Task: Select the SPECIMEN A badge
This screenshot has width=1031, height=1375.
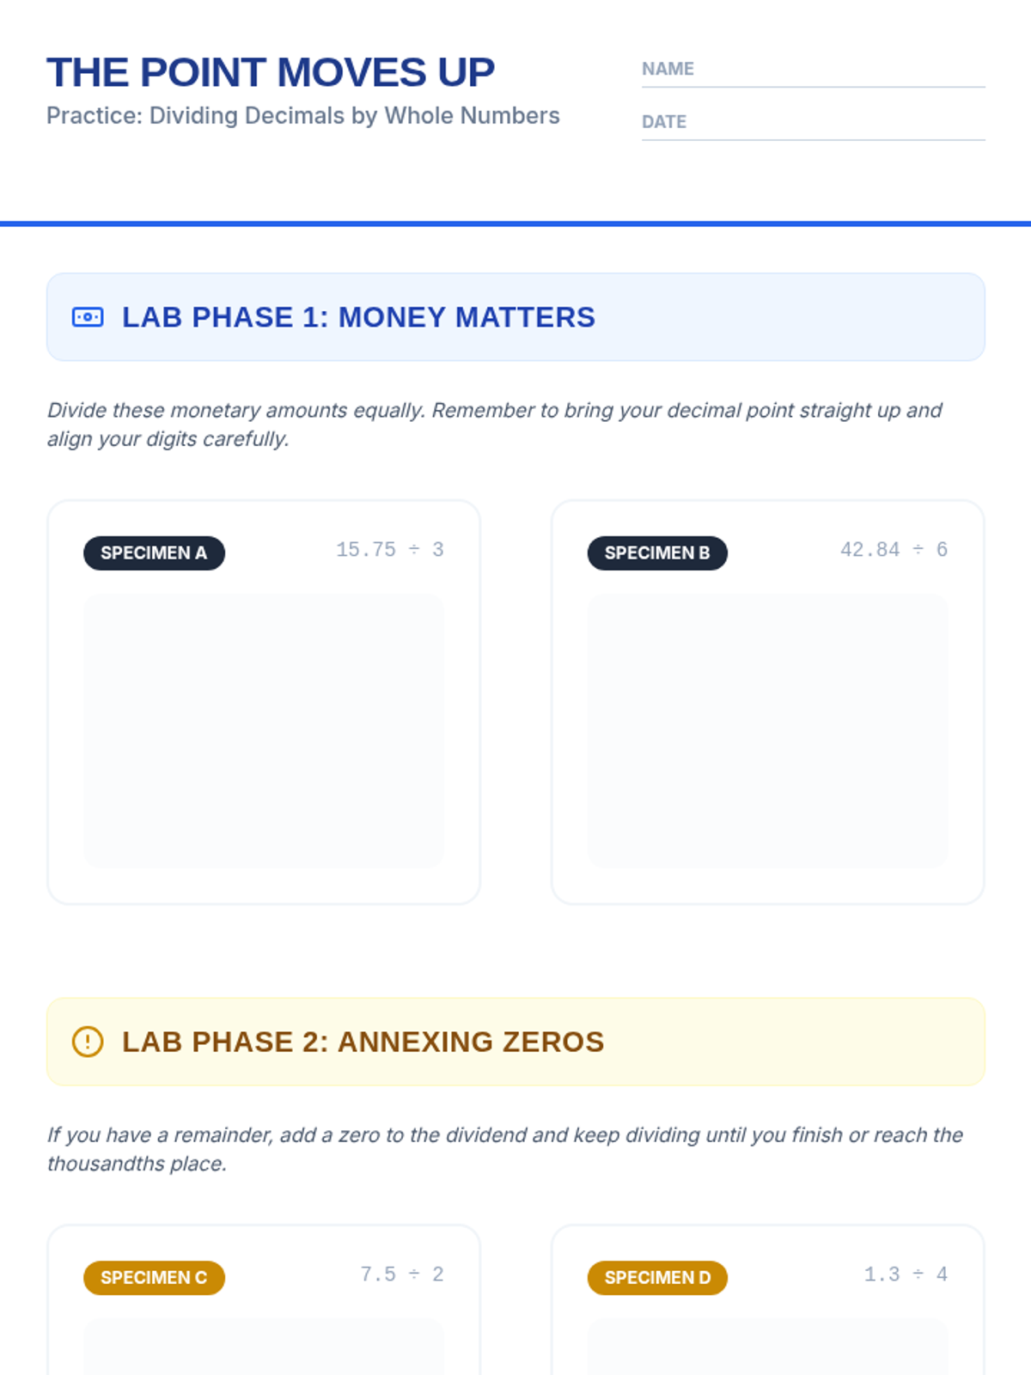Action: coord(154,553)
